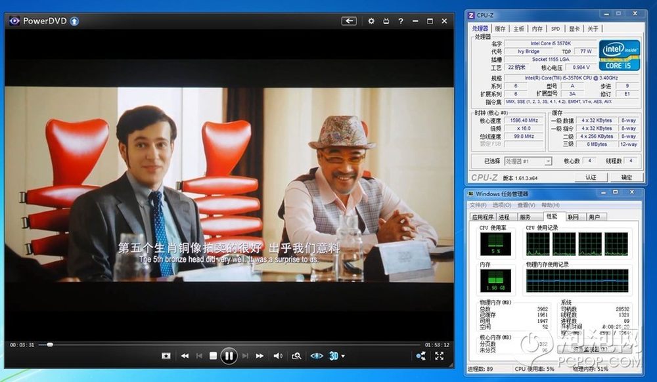Click the core speed value '1596.40 MHz'
This screenshot has height=382, width=657.
click(x=524, y=120)
